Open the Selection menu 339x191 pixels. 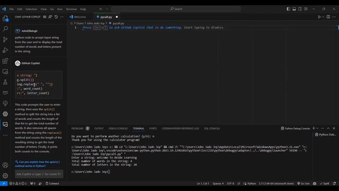pos(31,9)
